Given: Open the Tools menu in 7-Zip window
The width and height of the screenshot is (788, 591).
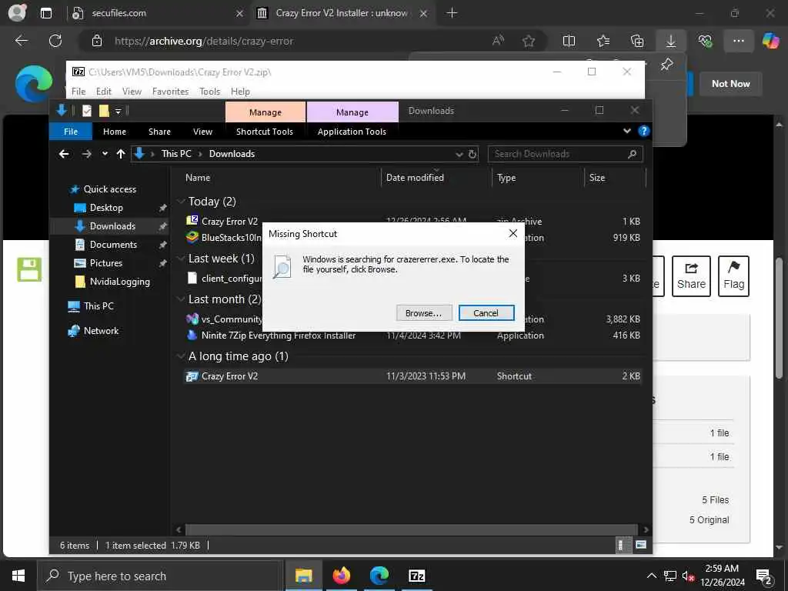Looking at the screenshot, I should 209,92.
